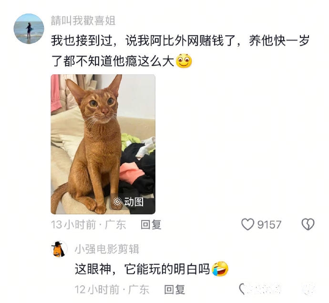The image size is (329, 303).
Task: Tap the smiley emoji in top comment
Action: click(184, 61)
